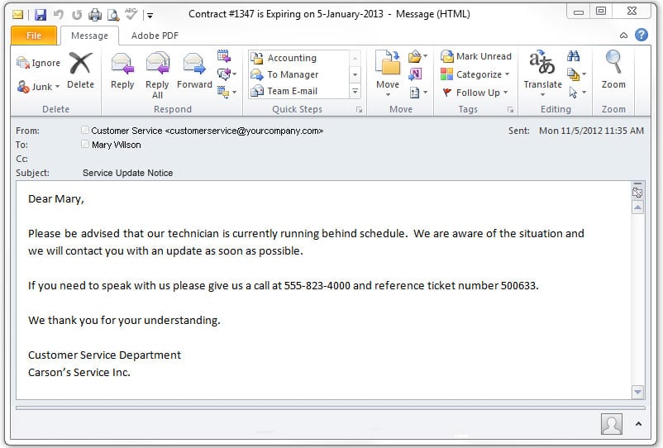
Task: Open the Categorize dropdown
Action: click(475, 74)
